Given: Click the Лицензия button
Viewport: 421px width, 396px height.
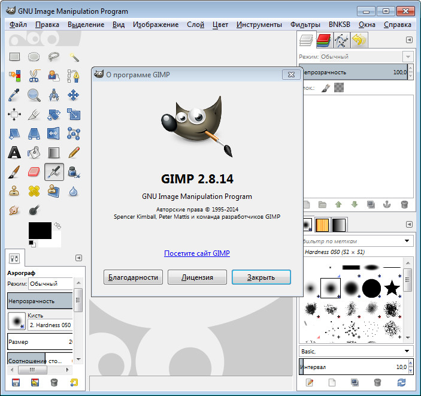Looking at the screenshot, I should coord(197,277).
